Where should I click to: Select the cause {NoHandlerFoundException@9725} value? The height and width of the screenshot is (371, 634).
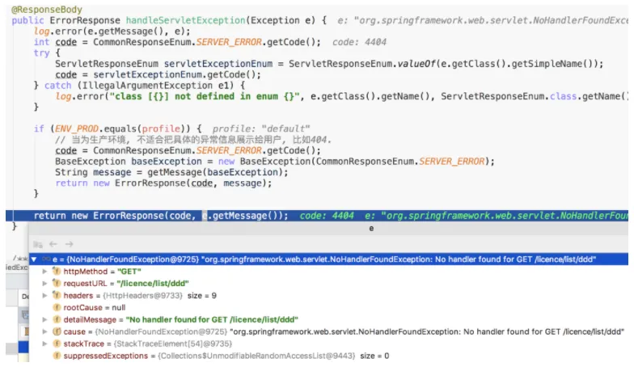click(161, 331)
